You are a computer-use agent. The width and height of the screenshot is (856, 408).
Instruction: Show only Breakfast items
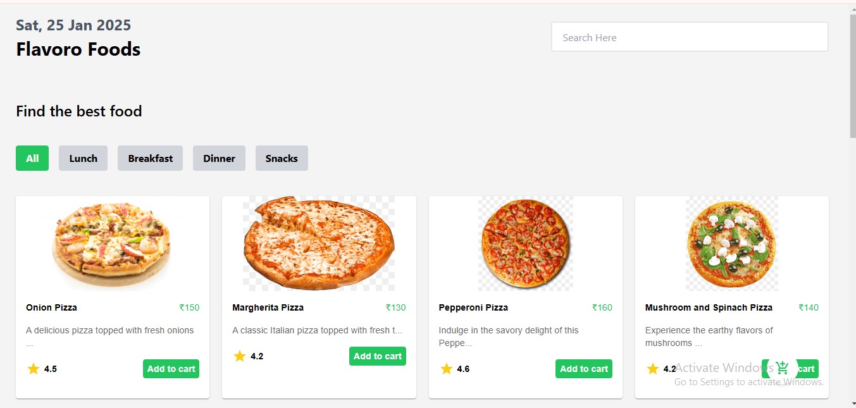[x=150, y=158]
